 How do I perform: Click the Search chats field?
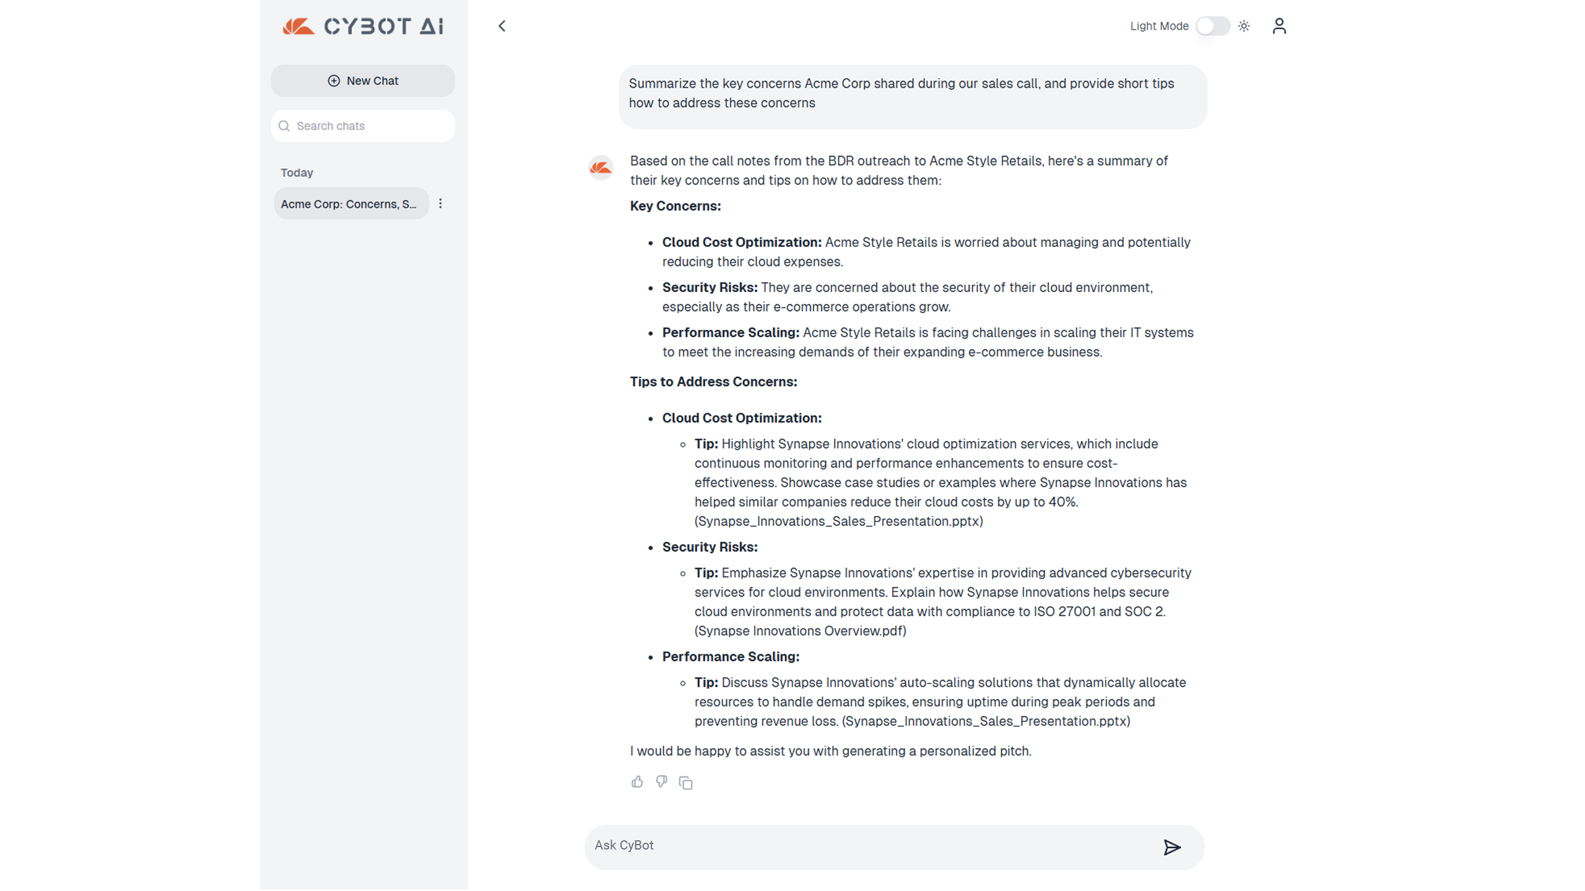point(363,126)
